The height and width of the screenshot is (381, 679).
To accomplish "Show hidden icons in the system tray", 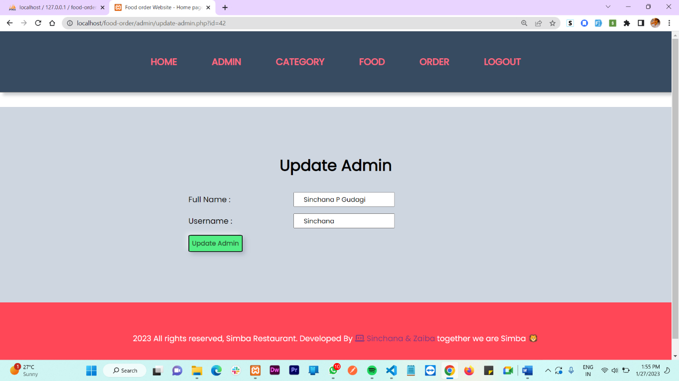I will tap(547, 370).
